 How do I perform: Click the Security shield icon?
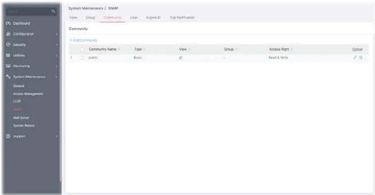coord(8,45)
